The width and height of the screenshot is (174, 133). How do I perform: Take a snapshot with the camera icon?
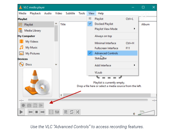click(29, 105)
